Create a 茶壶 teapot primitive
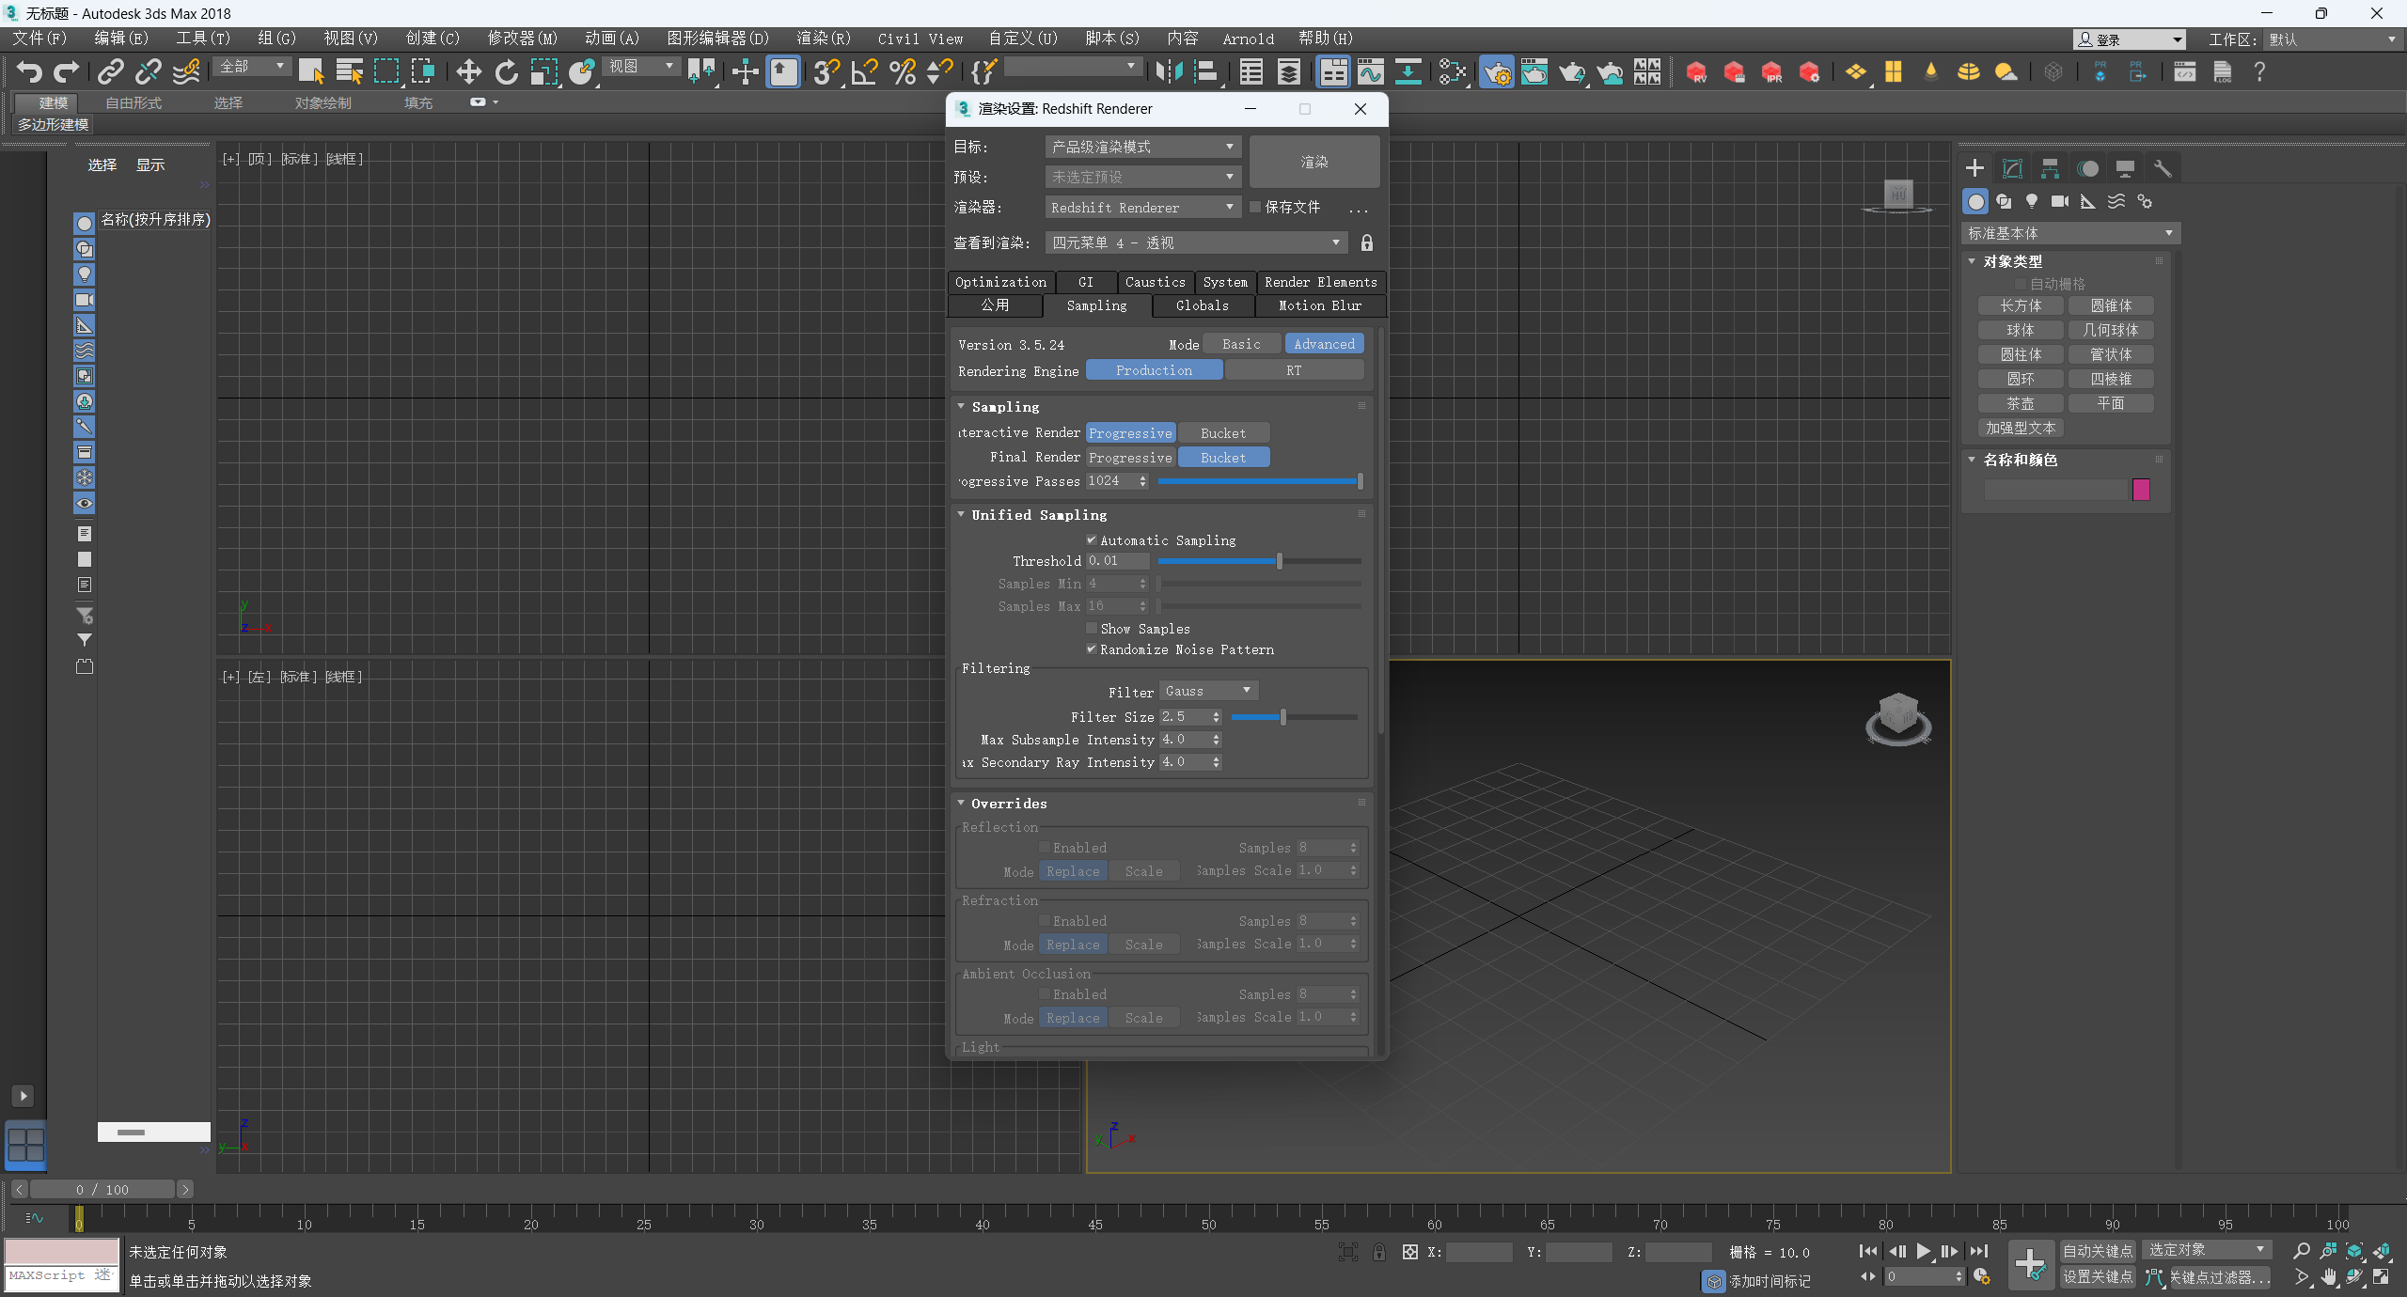This screenshot has width=2407, height=1297. 2022,402
